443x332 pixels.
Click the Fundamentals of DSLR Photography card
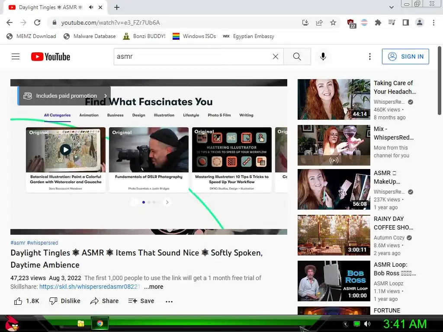pyautogui.click(x=149, y=160)
